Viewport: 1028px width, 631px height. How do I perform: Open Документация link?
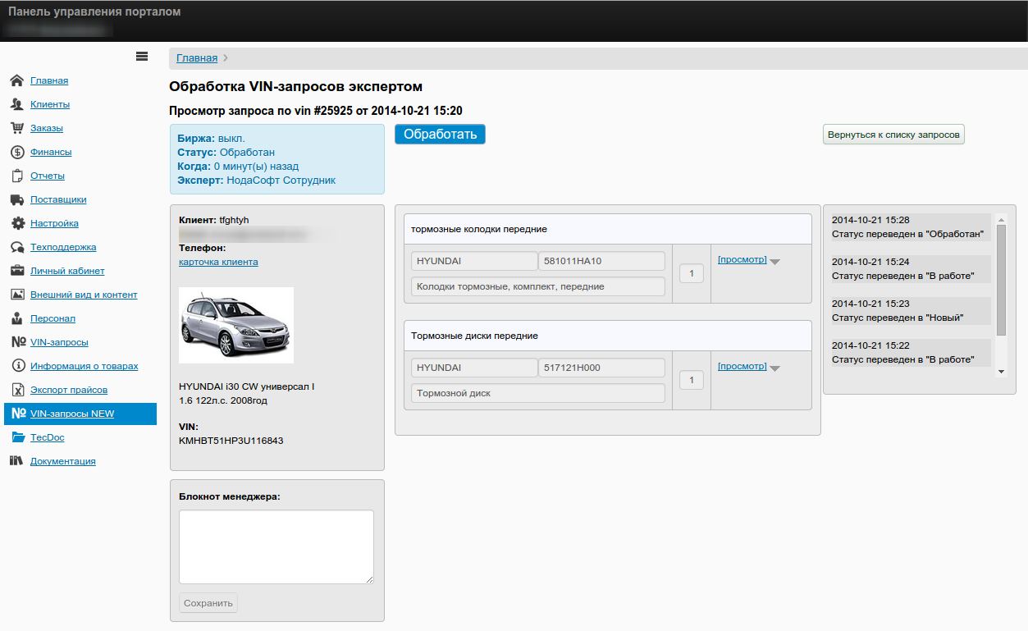point(63,461)
